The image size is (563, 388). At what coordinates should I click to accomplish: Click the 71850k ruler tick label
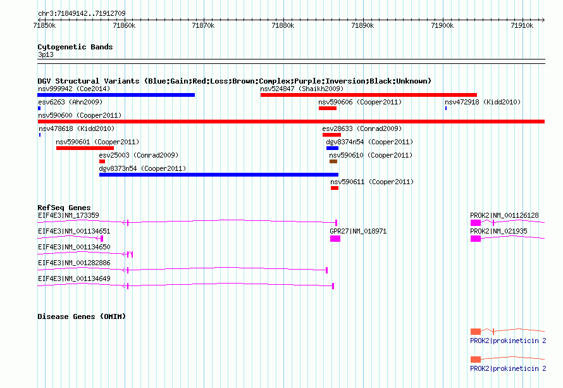pyautogui.click(x=44, y=25)
